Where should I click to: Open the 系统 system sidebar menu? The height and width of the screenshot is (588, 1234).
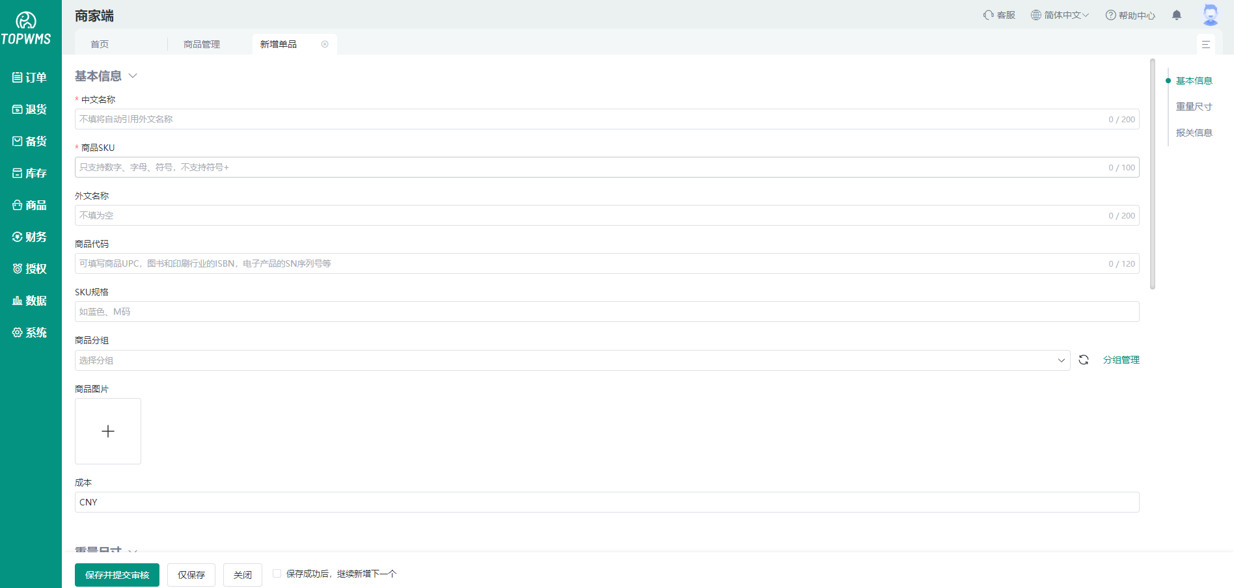[30, 332]
